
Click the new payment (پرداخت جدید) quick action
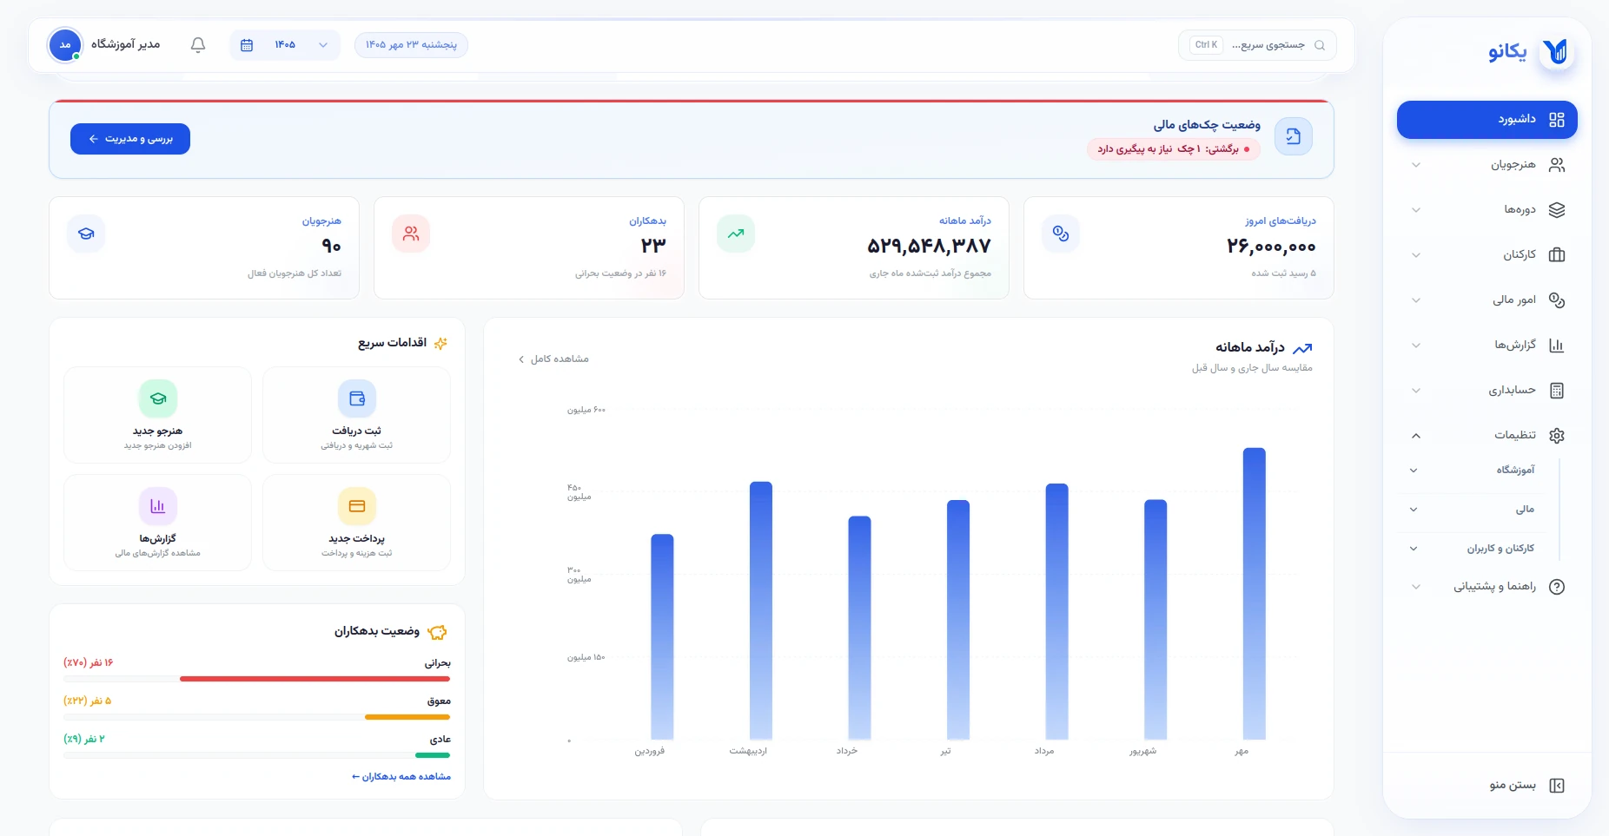click(356, 523)
